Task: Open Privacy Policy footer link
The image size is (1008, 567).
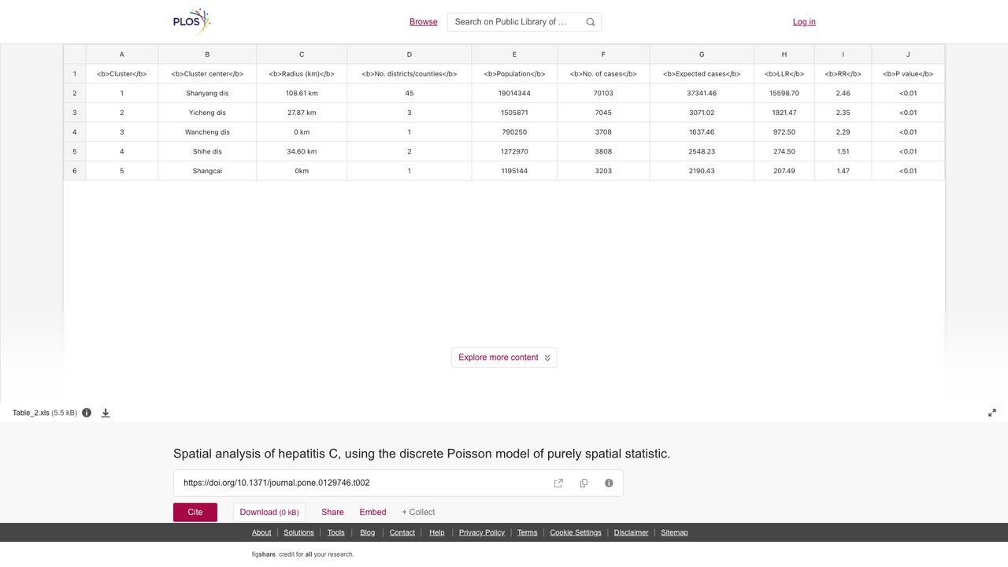Action: 482,532
